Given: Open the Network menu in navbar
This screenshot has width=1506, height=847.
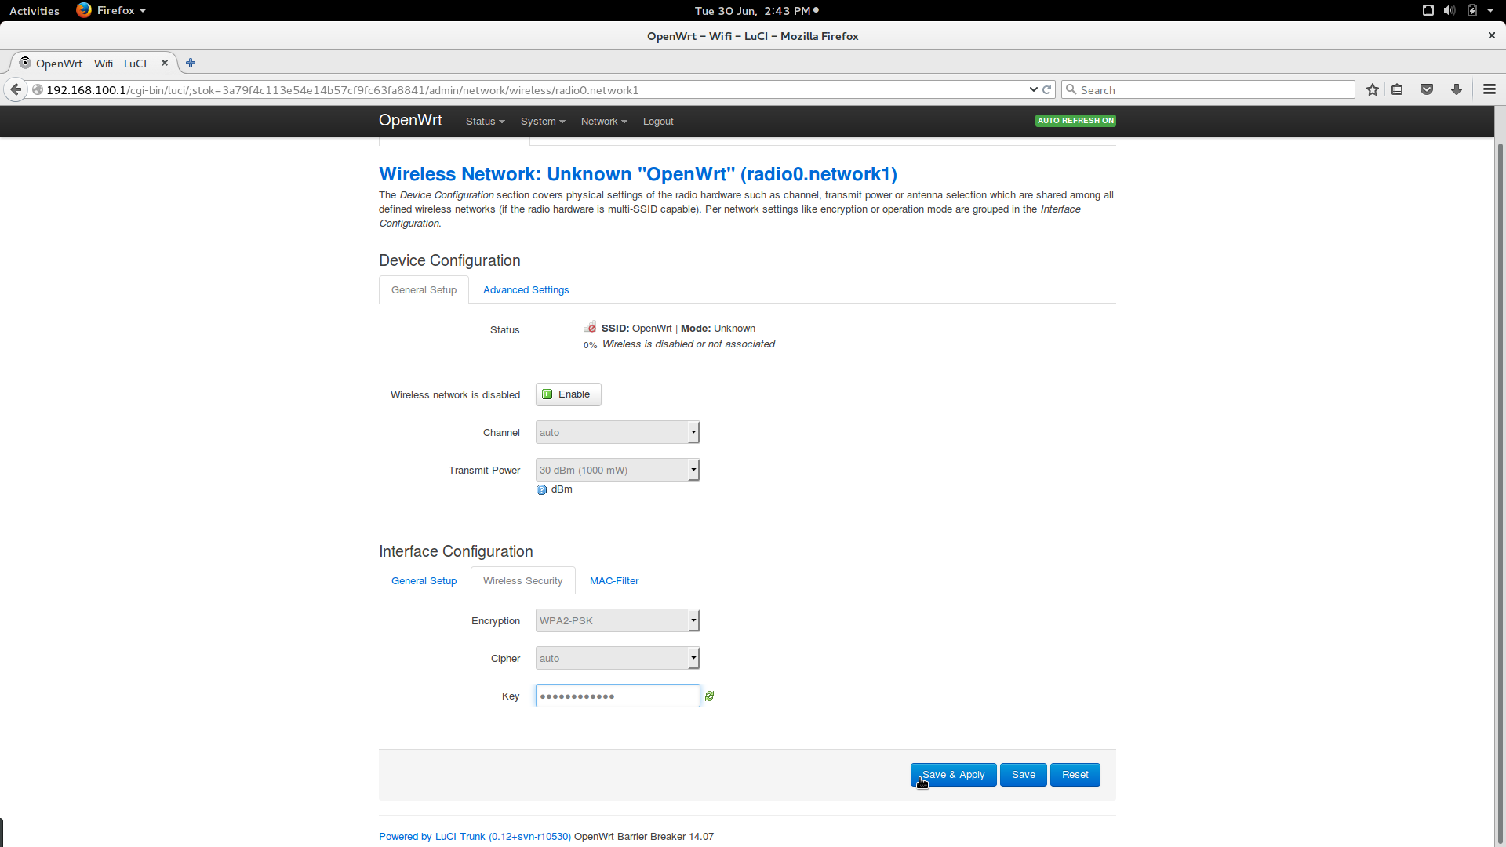Looking at the screenshot, I should coord(603,122).
